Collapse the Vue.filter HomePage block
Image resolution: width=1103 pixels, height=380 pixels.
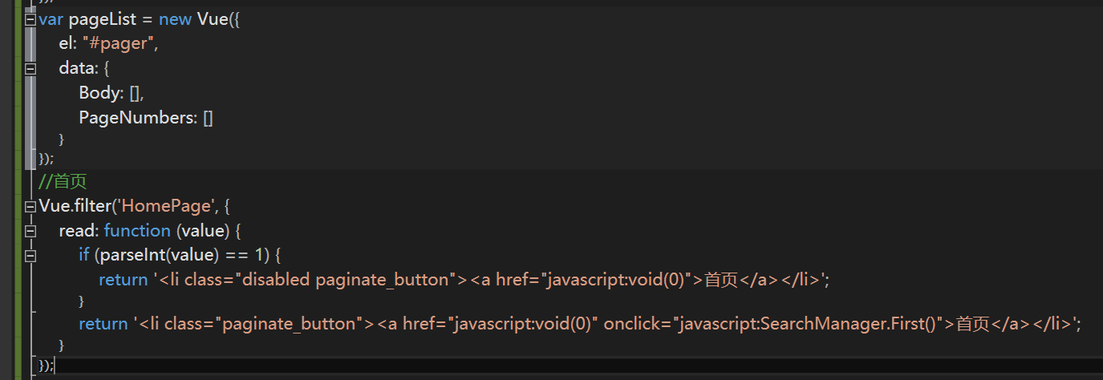[x=30, y=207]
